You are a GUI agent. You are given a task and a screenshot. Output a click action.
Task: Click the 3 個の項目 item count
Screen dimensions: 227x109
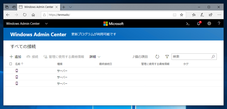point(140,57)
